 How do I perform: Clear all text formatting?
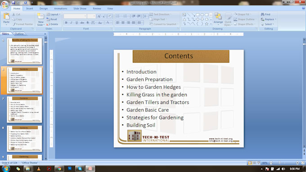110,16
